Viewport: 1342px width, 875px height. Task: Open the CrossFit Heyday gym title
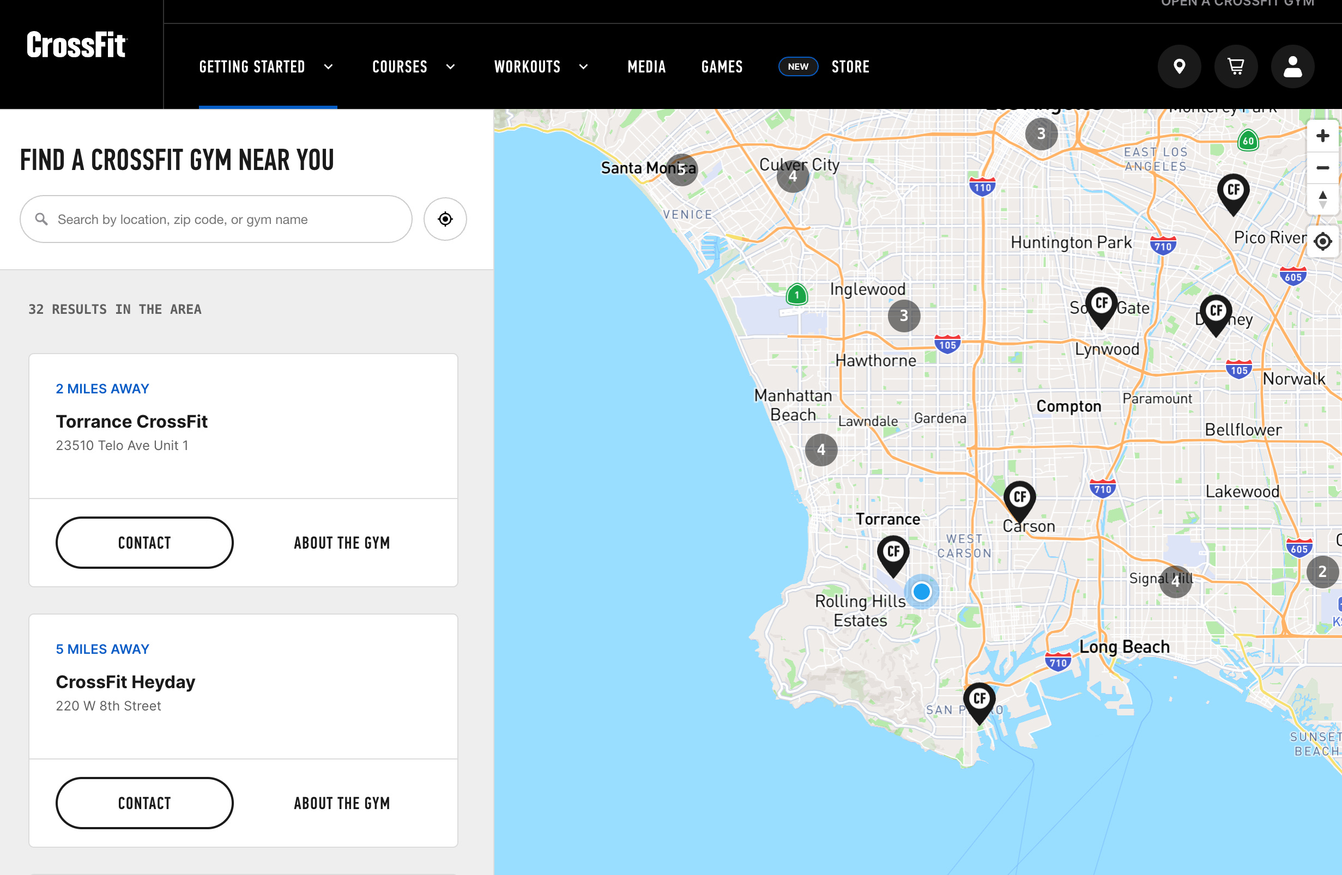(125, 682)
